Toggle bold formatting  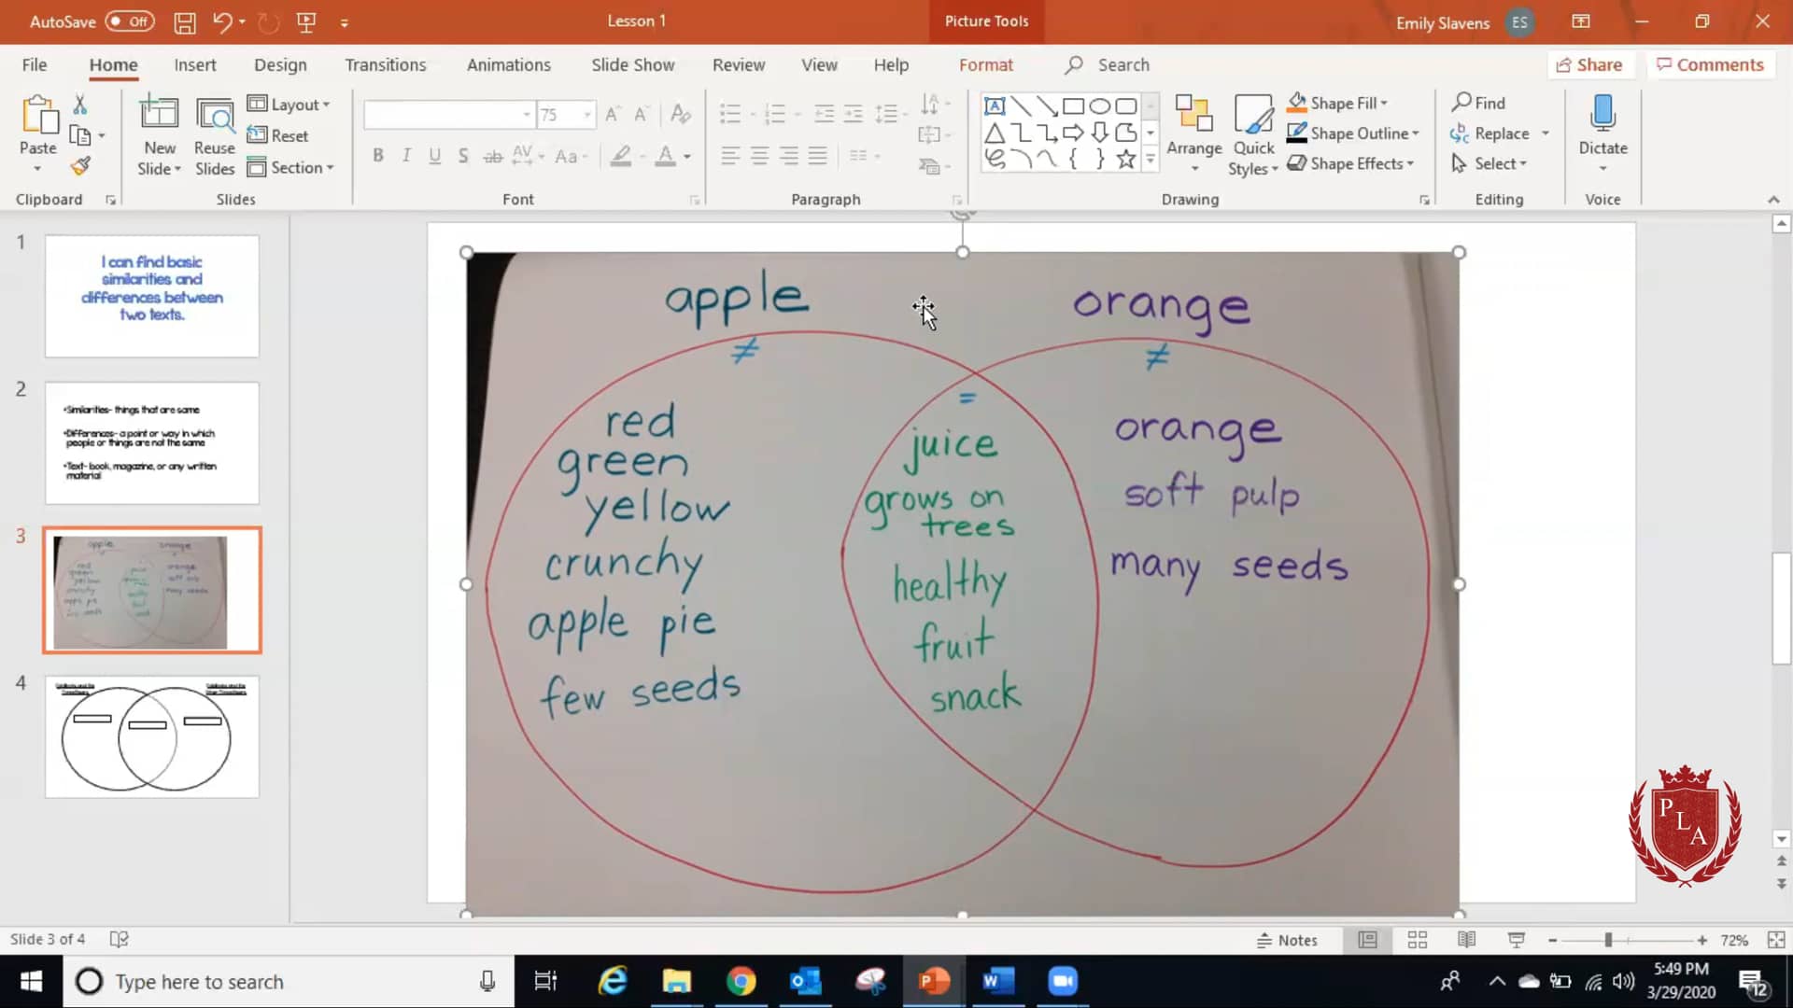point(378,155)
